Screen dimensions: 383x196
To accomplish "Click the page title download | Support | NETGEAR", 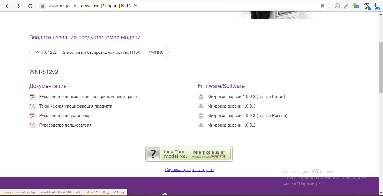I will pyautogui.click(x=110, y=6).
